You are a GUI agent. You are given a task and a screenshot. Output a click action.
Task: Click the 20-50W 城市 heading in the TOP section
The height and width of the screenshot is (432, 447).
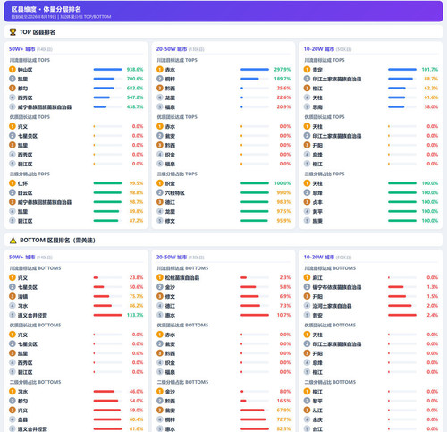click(172, 49)
